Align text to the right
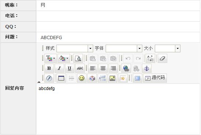 click(113, 68)
